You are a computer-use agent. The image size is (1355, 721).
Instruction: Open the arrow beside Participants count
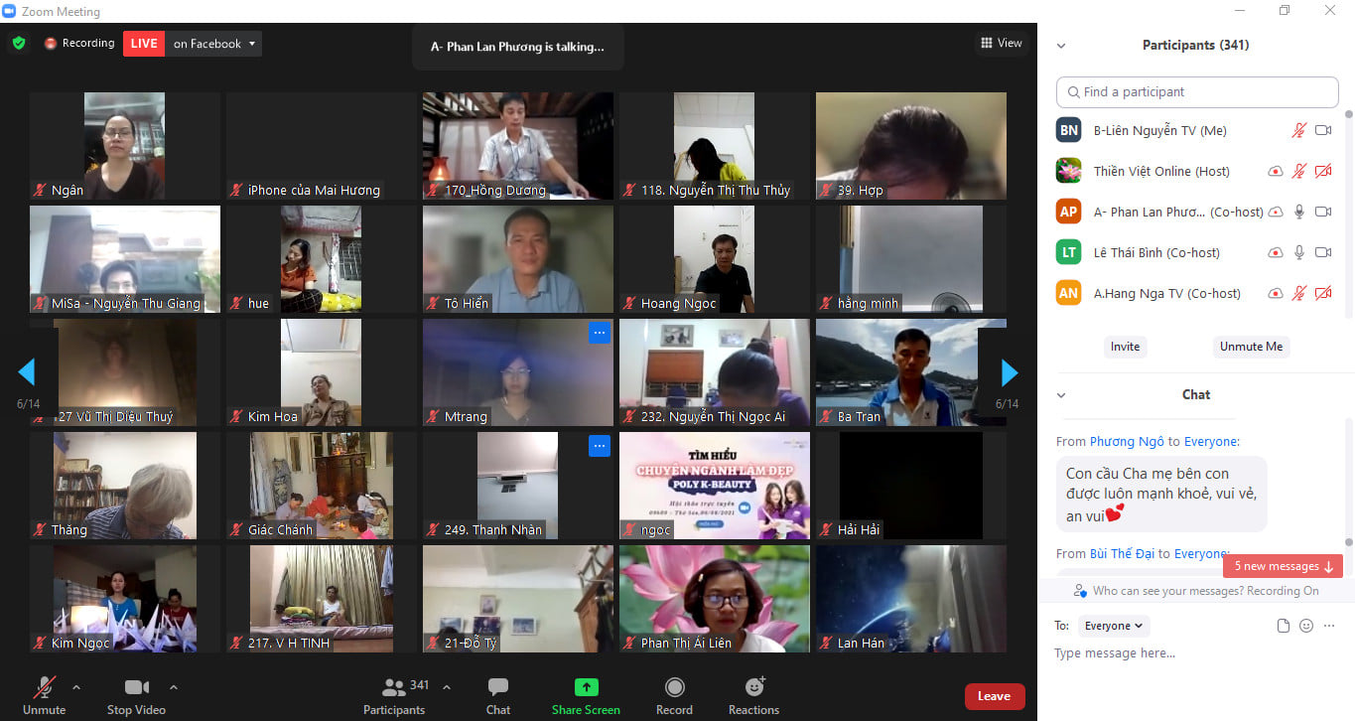click(x=446, y=686)
